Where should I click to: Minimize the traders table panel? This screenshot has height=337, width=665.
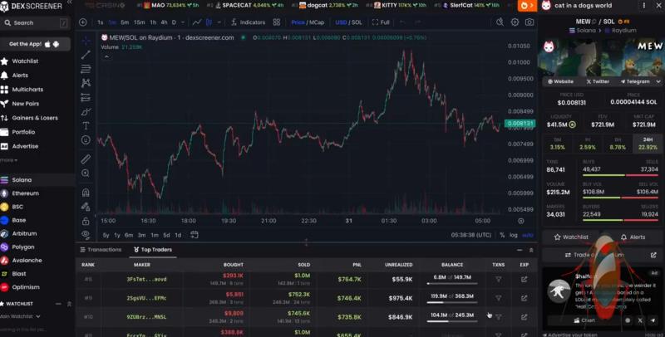[x=520, y=250]
